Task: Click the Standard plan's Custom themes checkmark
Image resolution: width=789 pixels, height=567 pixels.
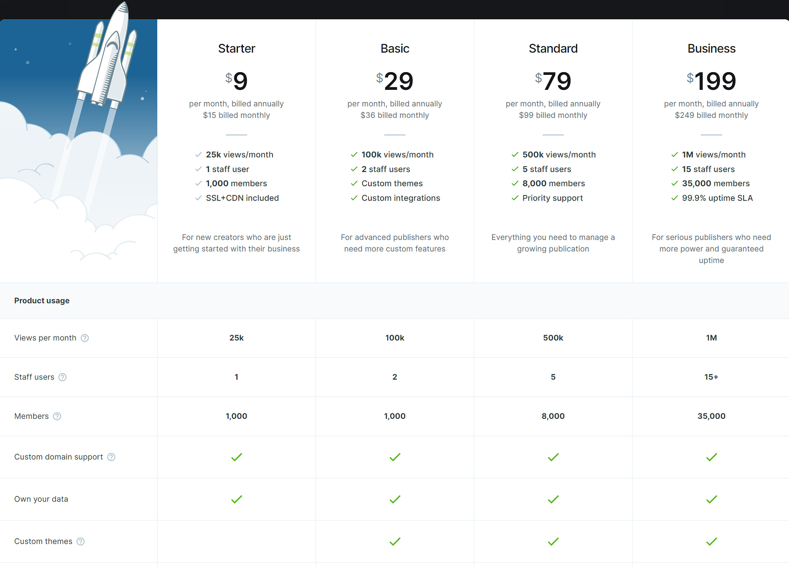Action: pyautogui.click(x=553, y=541)
